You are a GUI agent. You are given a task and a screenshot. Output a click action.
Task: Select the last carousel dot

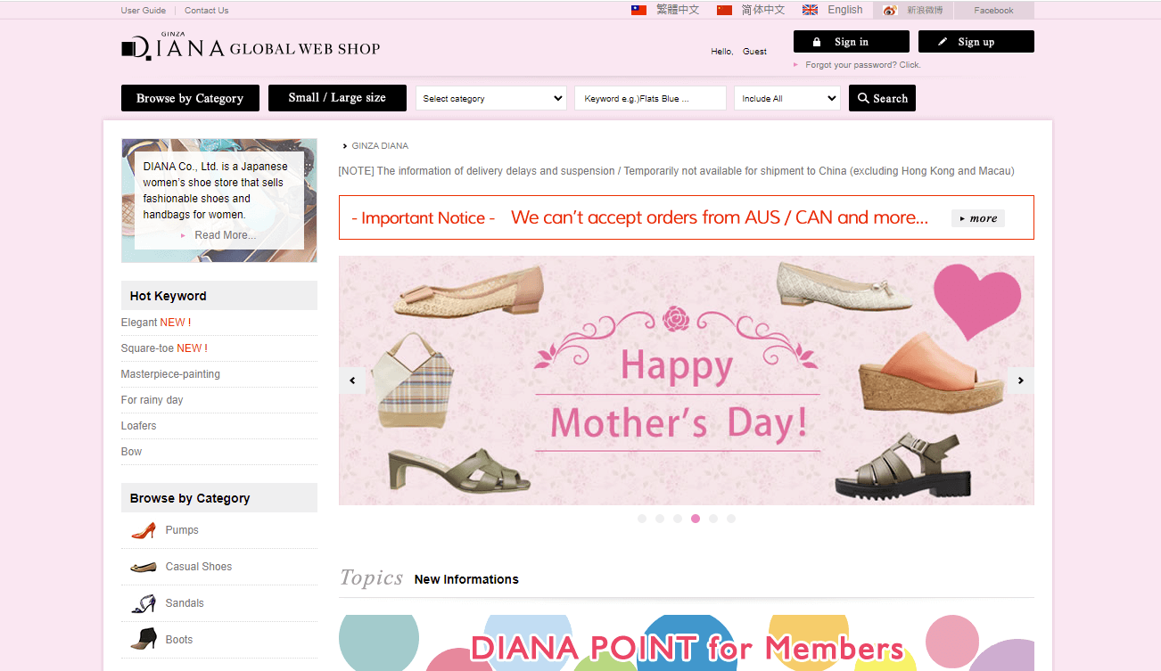tap(731, 519)
